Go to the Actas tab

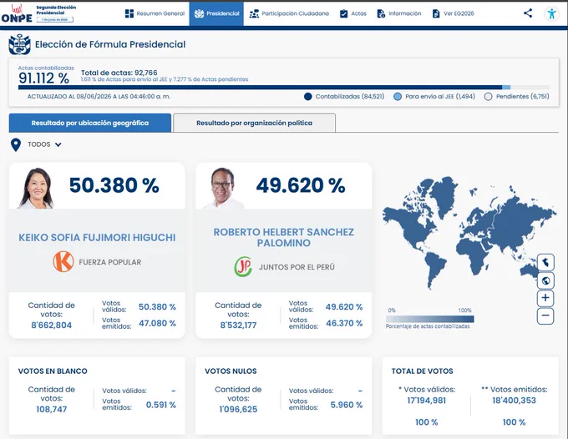point(353,13)
